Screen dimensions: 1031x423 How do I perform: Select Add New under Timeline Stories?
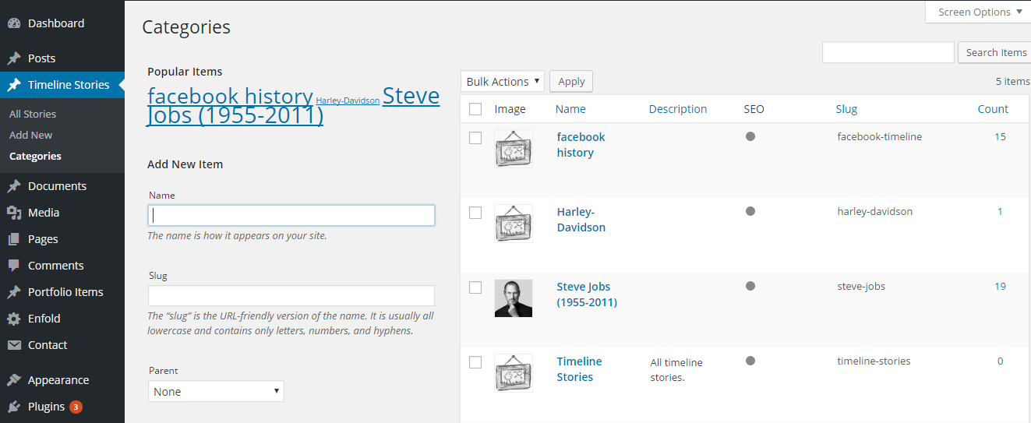31,135
